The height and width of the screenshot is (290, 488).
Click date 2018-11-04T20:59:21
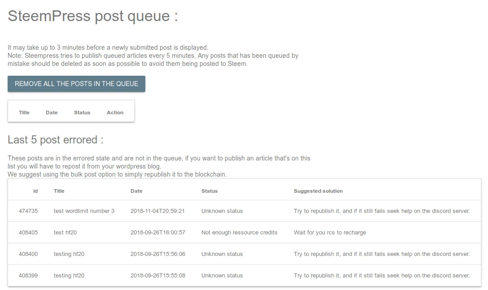pyautogui.click(x=157, y=211)
